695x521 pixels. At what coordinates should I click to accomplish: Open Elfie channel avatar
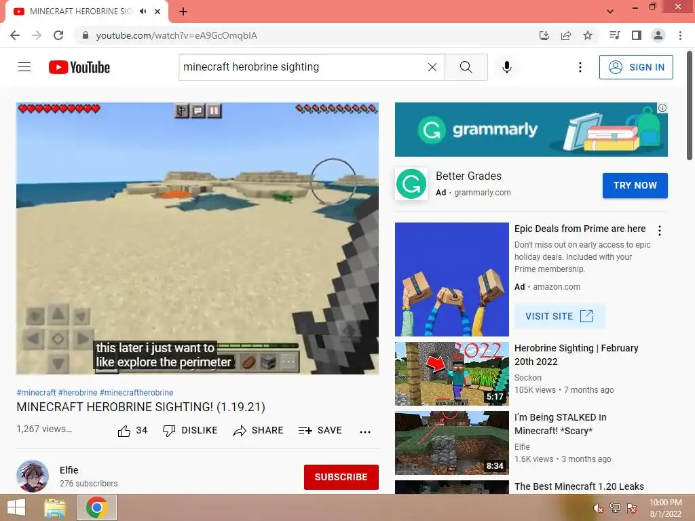[33, 476]
